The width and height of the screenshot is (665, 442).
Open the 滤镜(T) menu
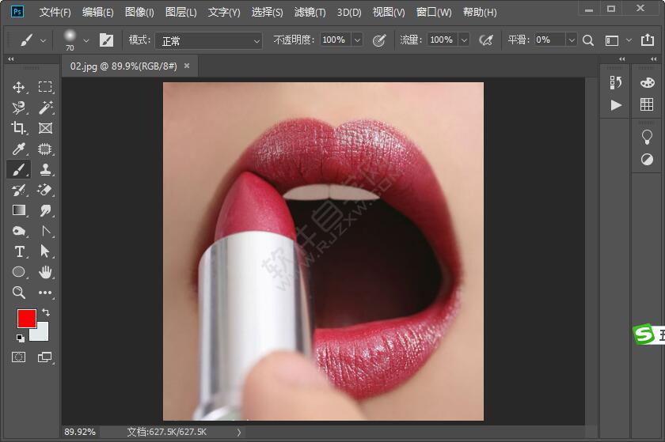[x=310, y=13]
